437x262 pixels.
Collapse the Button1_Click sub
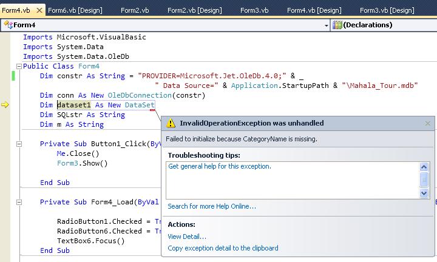(x=19, y=144)
